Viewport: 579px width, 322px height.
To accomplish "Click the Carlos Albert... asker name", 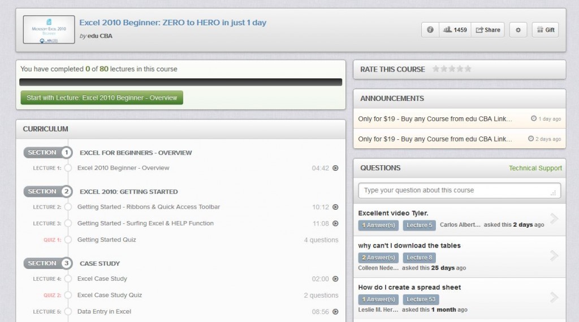I will point(460,225).
